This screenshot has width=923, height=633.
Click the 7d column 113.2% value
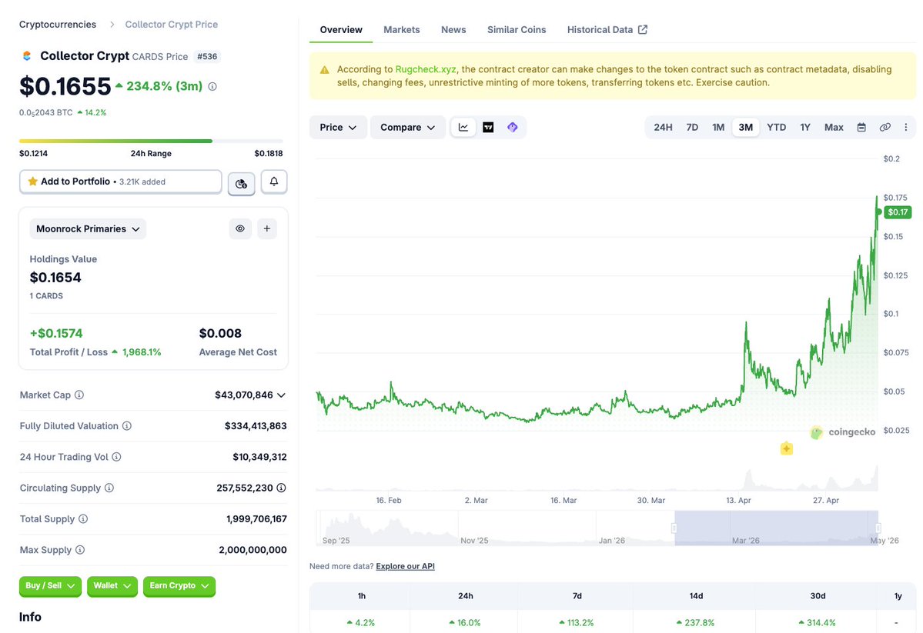coord(577,622)
